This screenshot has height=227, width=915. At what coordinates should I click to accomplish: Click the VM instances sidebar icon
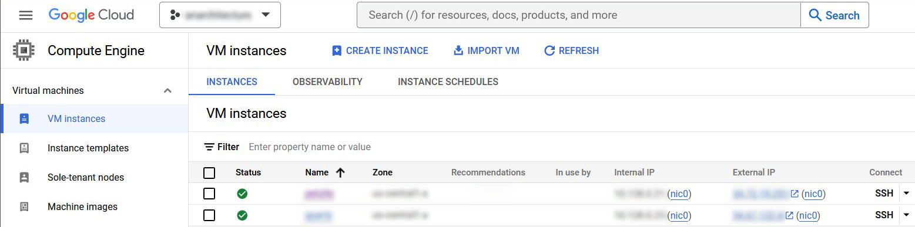coord(24,118)
